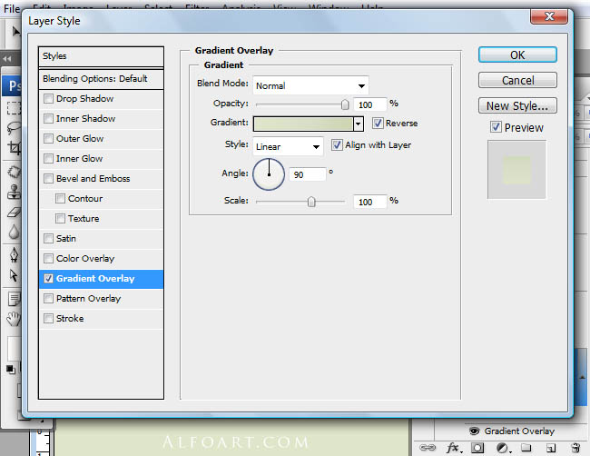Close the Layer Style dialog

549,16
